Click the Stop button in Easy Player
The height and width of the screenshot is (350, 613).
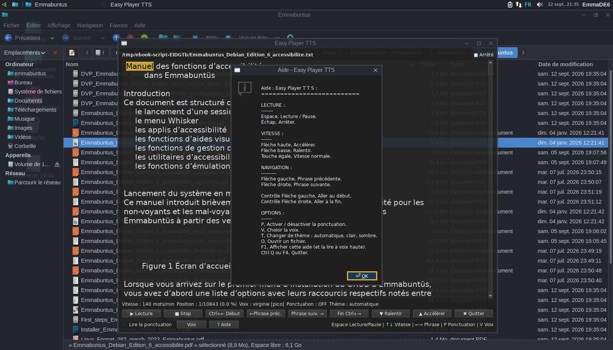(183, 314)
